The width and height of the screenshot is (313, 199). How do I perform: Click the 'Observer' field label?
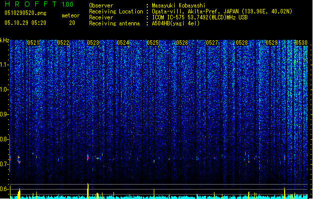(101, 5)
